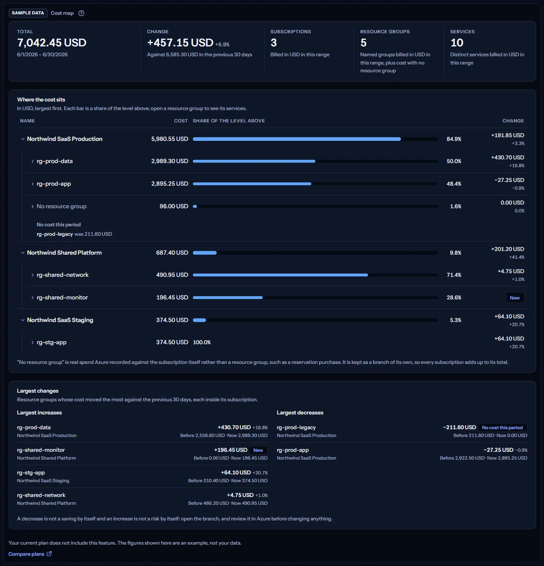Image resolution: width=544 pixels, height=566 pixels.
Task: Click the 5,980.55 USD cost value
Action: point(170,139)
